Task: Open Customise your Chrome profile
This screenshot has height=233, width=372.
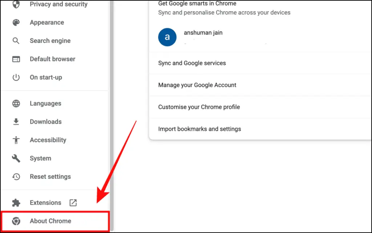Action: coord(260,107)
